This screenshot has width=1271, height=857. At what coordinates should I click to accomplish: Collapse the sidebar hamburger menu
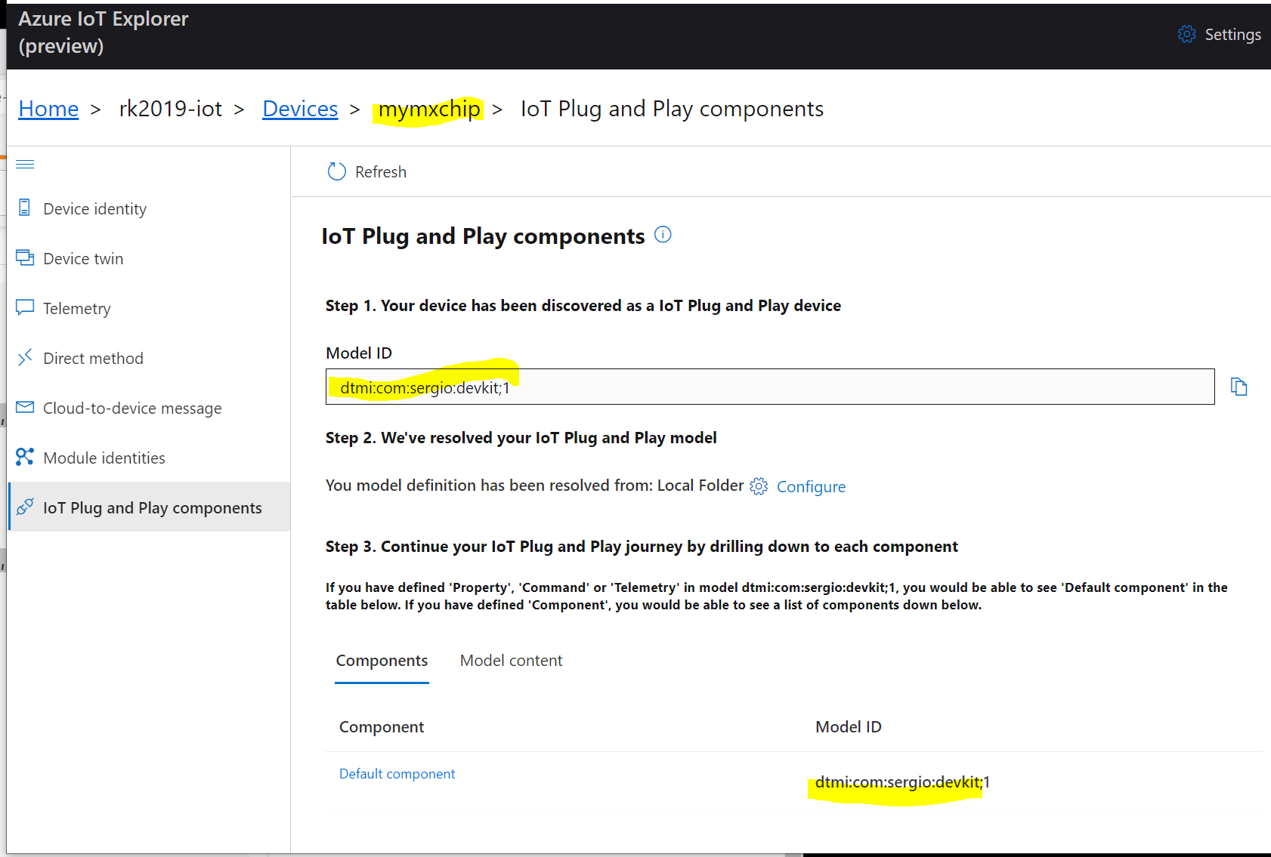coord(25,164)
